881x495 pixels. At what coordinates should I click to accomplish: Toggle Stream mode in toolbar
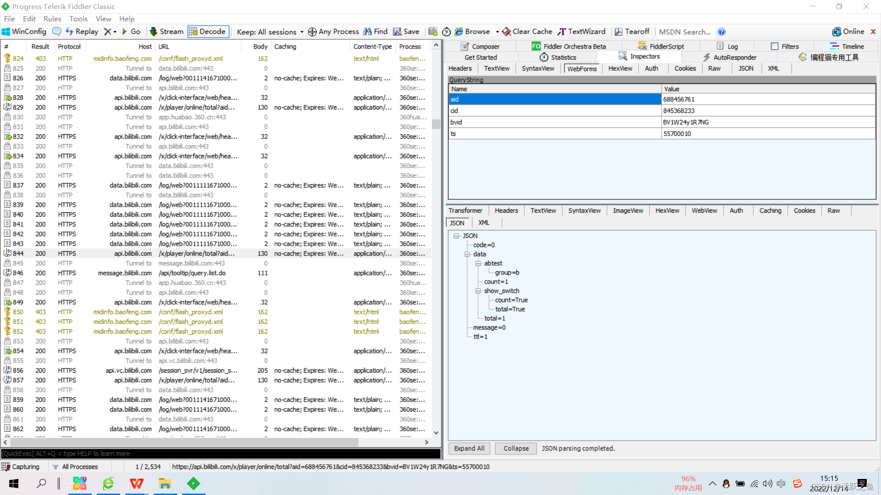coord(167,32)
